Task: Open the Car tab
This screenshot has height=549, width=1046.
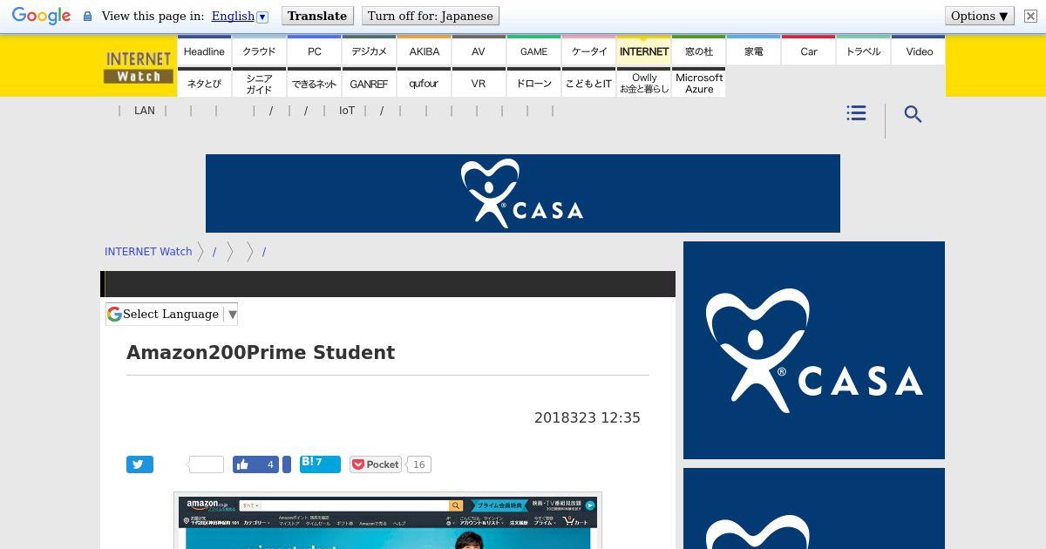Action: coord(808,51)
